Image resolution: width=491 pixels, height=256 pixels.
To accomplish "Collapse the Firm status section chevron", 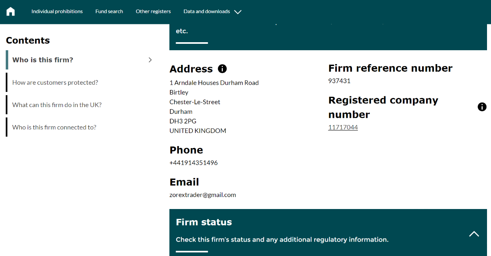I will pyautogui.click(x=474, y=234).
